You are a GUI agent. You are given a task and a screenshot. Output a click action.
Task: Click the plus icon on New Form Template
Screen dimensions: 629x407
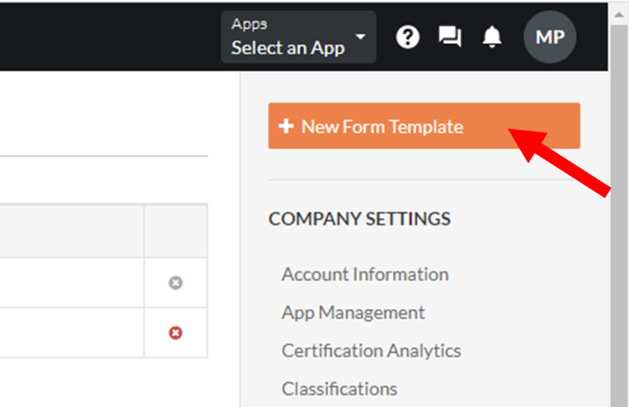coord(286,126)
